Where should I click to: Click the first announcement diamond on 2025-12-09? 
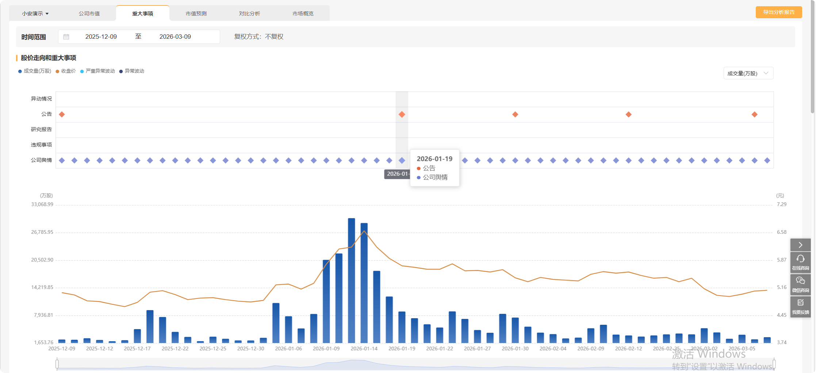pos(62,115)
